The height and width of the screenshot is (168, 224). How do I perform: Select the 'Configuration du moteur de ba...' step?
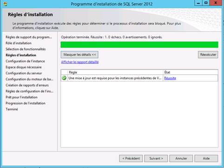coord(29,79)
